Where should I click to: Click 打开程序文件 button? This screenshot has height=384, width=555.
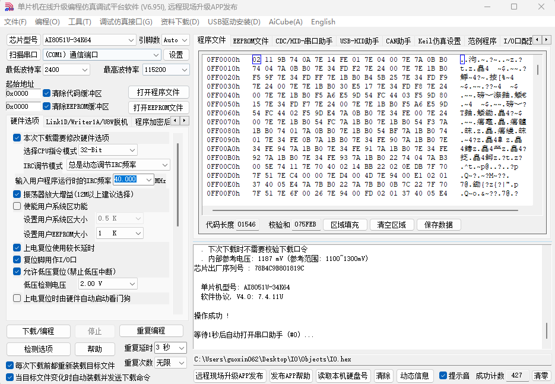tap(158, 93)
